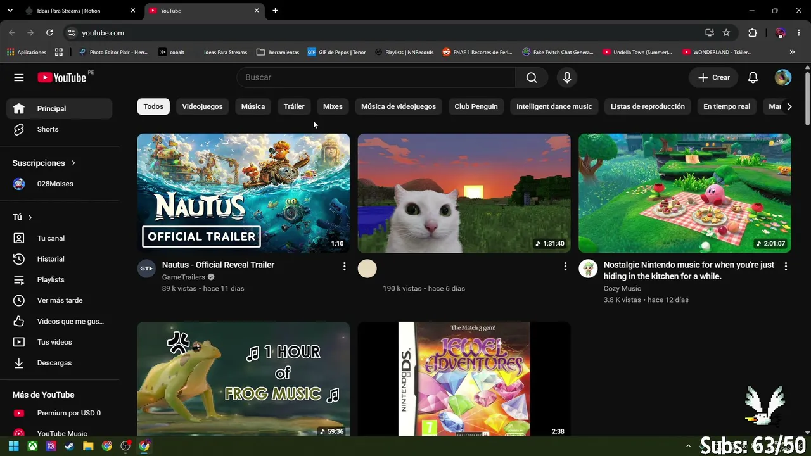Go to Principal in the sidebar

tap(59, 108)
